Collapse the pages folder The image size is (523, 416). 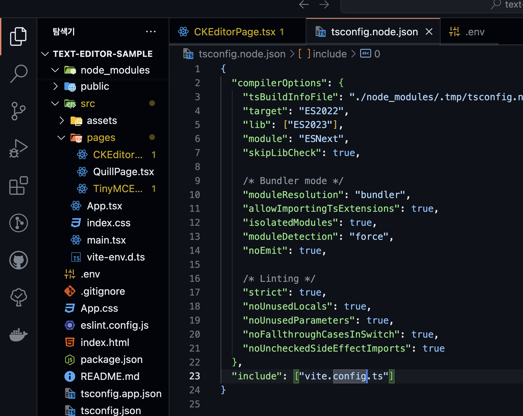[61, 138]
